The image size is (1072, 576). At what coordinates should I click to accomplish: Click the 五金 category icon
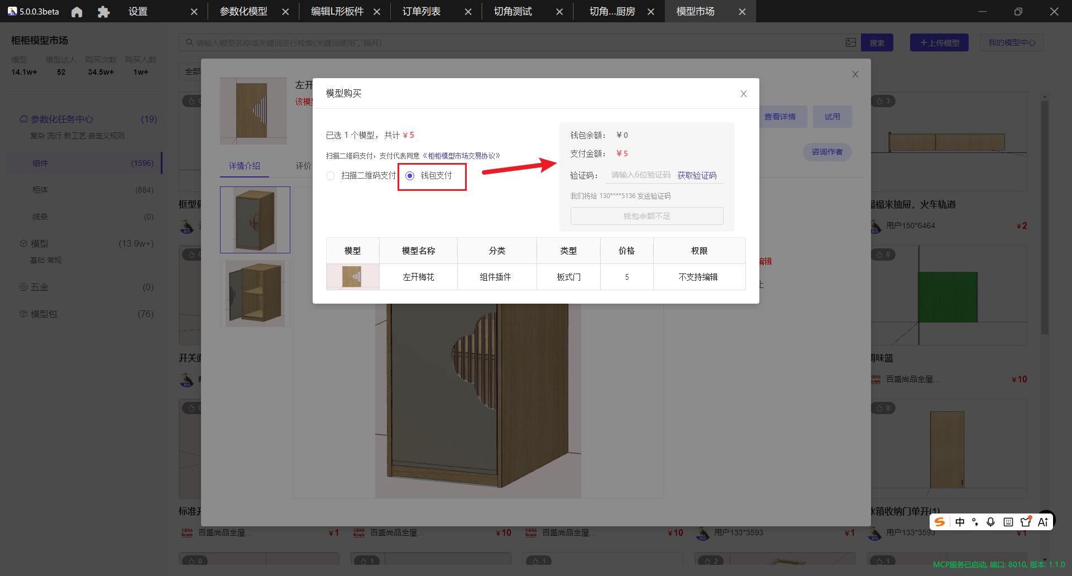[23, 287]
